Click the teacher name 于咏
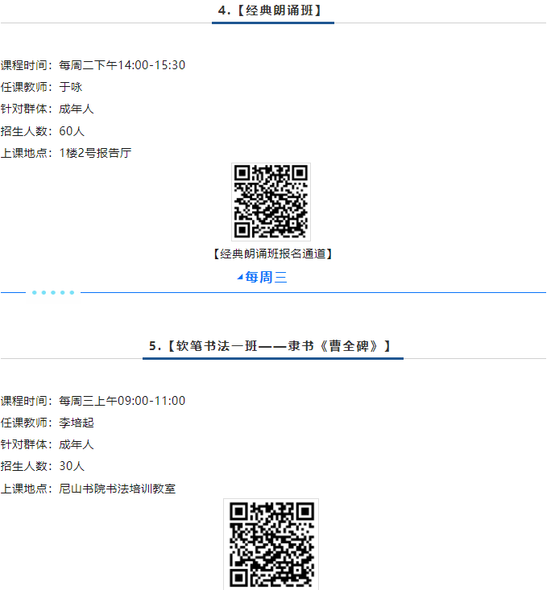The height and width of the screenshot is (590, 551). click(70, 87)
